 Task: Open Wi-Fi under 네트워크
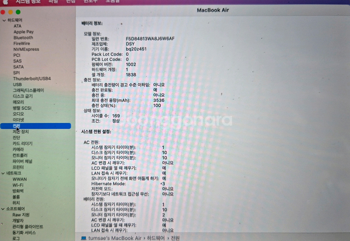[18, 185]
